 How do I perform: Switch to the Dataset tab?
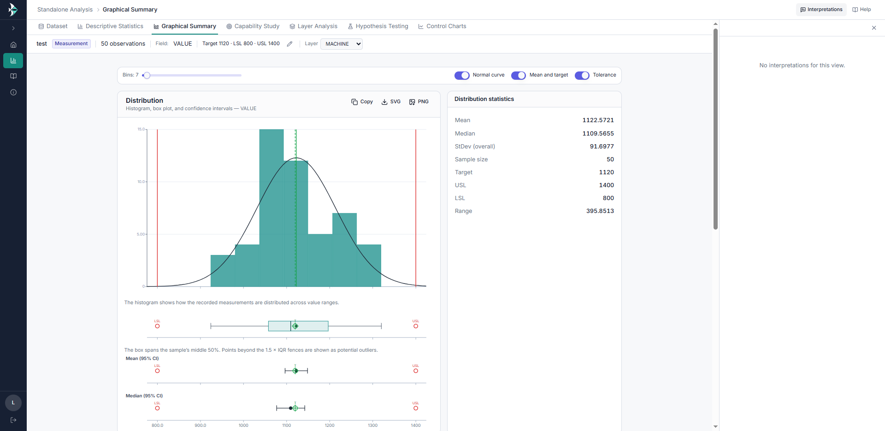click(x=53, y=26)
